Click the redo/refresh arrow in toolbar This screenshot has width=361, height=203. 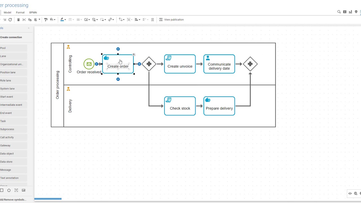point(10,20)
